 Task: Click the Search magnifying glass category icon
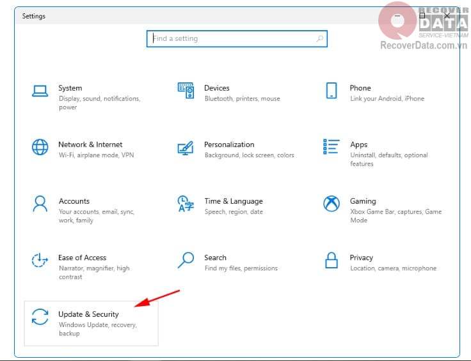click(186, 260)
